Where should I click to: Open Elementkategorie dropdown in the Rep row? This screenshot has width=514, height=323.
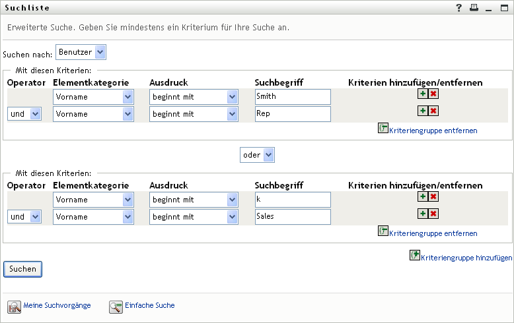[x=93, y=114]
